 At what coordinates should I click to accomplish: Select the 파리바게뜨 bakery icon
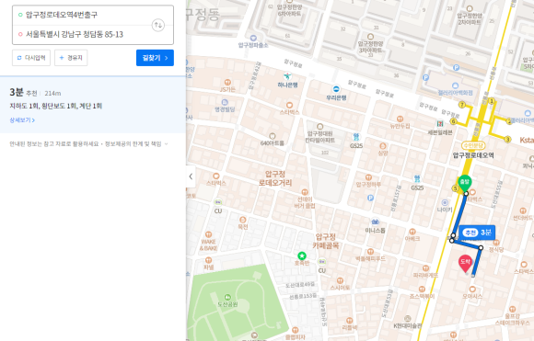[425, 267]
